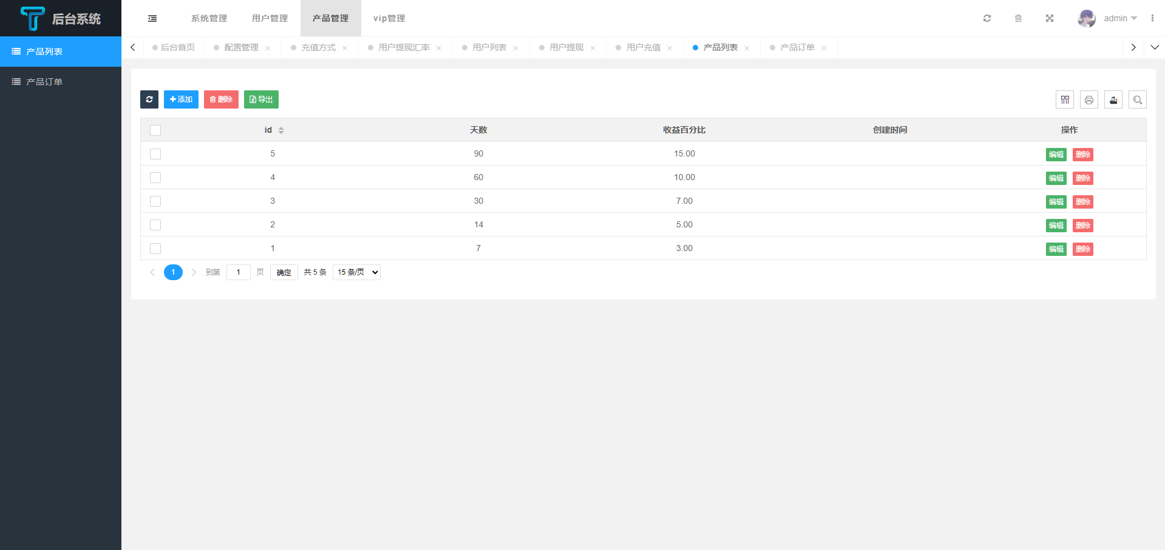This screenshot has height=550, width=1165.
Task: Click the sidebar collapse hamburger icon
Action: coord(152,19)
